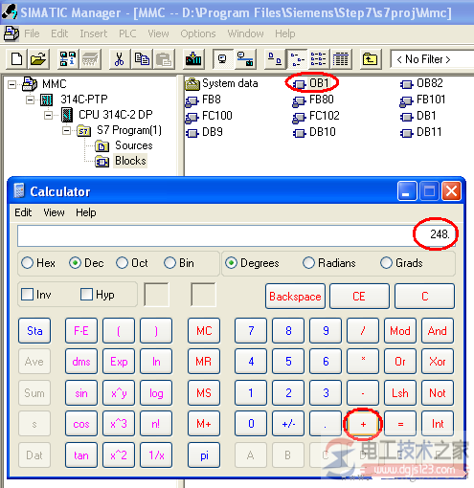Viewport: 474px width, 488px height.
Task: Click the Cut scissors icon
Action: pyautogui.click(x=119, y=59)
